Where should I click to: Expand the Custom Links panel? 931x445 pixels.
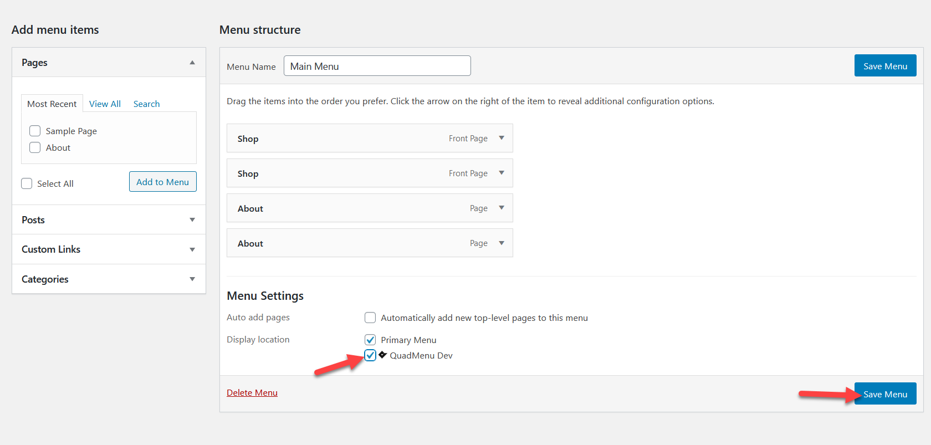192,249
